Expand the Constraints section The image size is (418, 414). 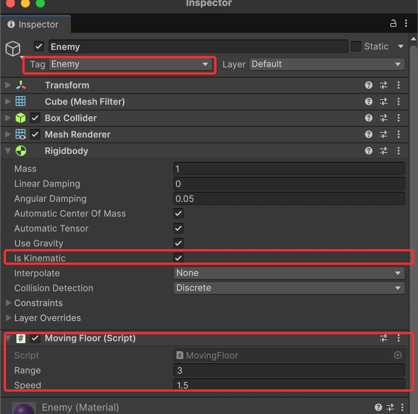[x=8, y=303]
